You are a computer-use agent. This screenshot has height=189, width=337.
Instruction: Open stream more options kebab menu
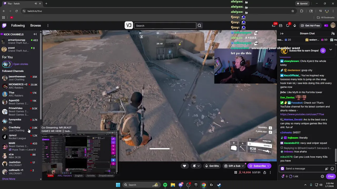click(270, 172)
